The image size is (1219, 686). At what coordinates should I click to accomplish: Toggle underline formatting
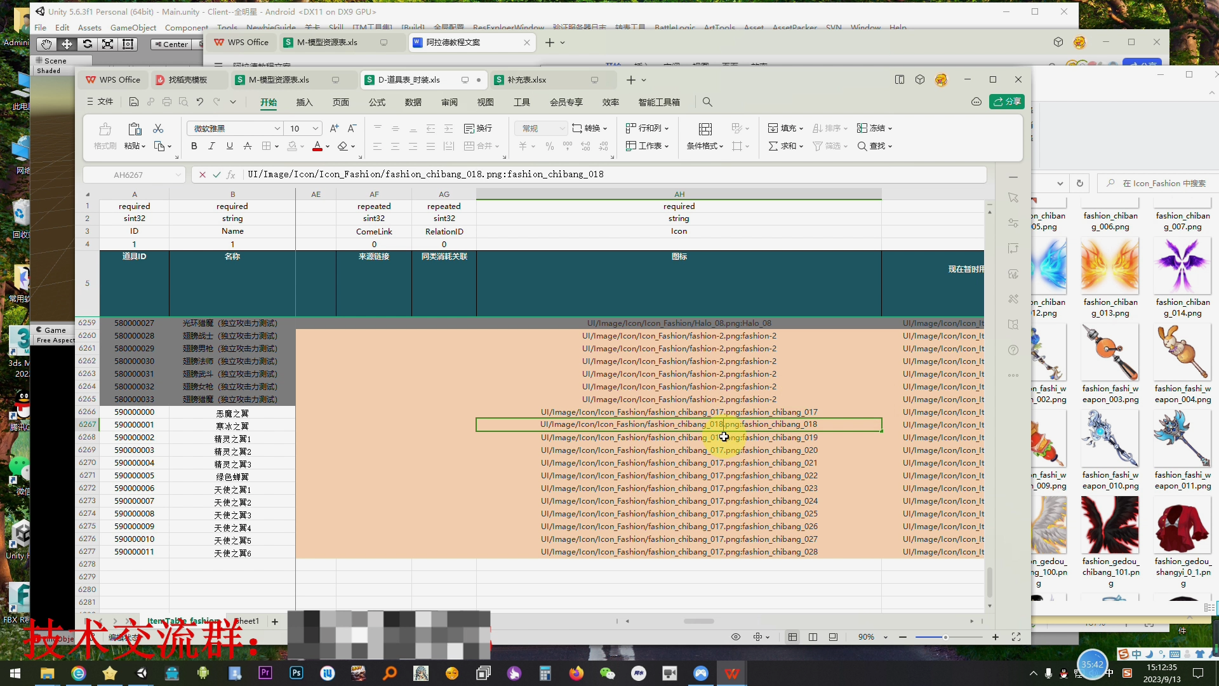click(229, 146)
